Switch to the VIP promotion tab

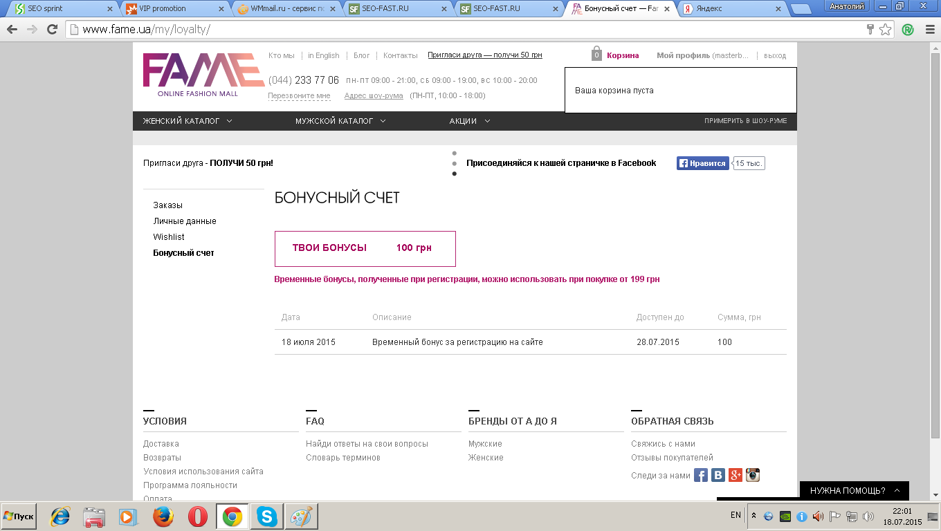[176, 9]
